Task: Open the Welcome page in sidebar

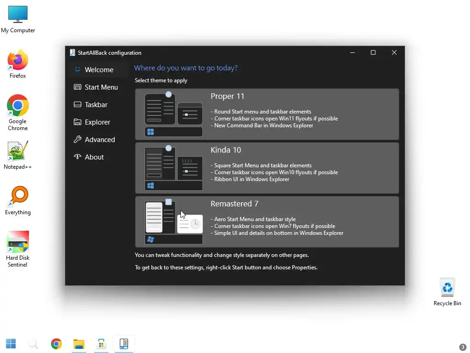Action: click(98, 70)
